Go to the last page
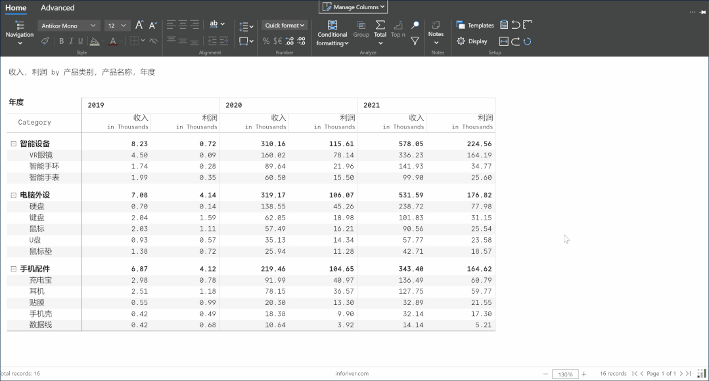709x381 pixels. point(688,373)
